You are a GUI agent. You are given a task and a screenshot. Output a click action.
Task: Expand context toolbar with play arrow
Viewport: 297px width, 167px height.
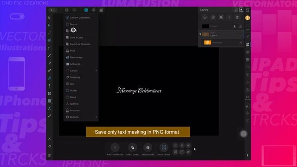coord(195,149)
